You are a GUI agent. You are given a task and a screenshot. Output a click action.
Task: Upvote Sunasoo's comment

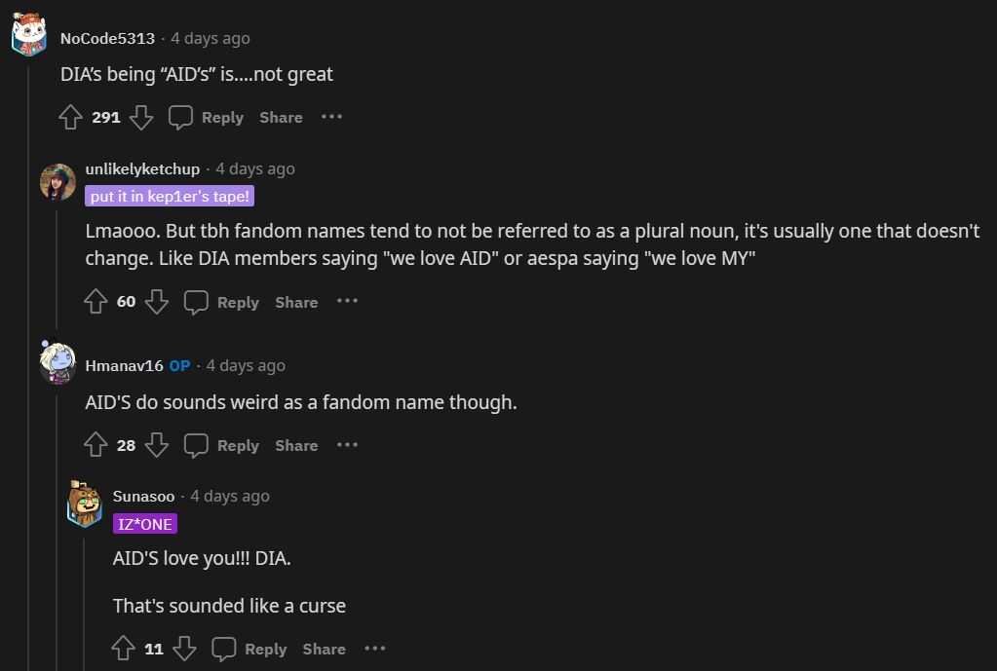click(123, 649)
